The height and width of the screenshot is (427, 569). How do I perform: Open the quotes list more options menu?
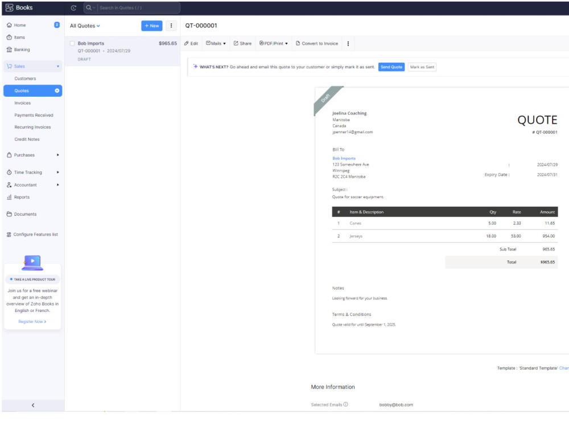[x=171, y=26]
